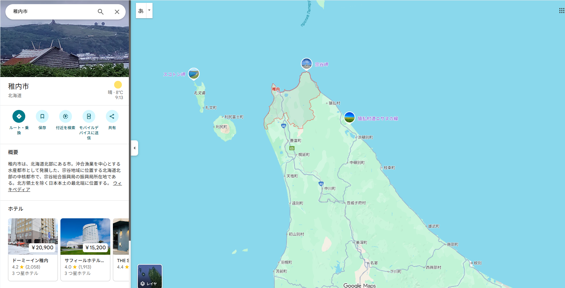This screenshot has height=288, width=565.
Task: Open input method dropdown arrow
Action: point(149,10)
